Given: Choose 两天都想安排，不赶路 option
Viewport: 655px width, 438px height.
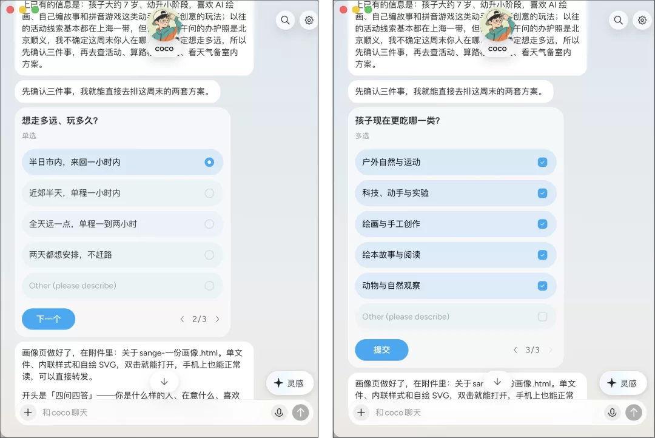Looking at the screenshot, I should pyautogui.click(x=123, y=255).
